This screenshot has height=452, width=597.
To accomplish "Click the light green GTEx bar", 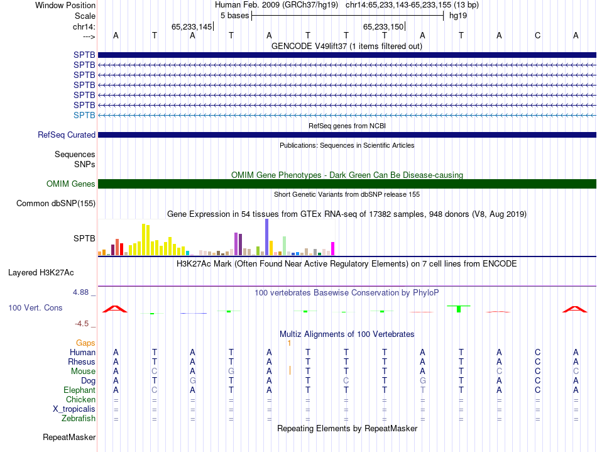I will (x=285, y=246).
